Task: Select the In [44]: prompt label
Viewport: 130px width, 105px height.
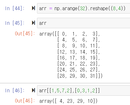Action: coord(15,8)
